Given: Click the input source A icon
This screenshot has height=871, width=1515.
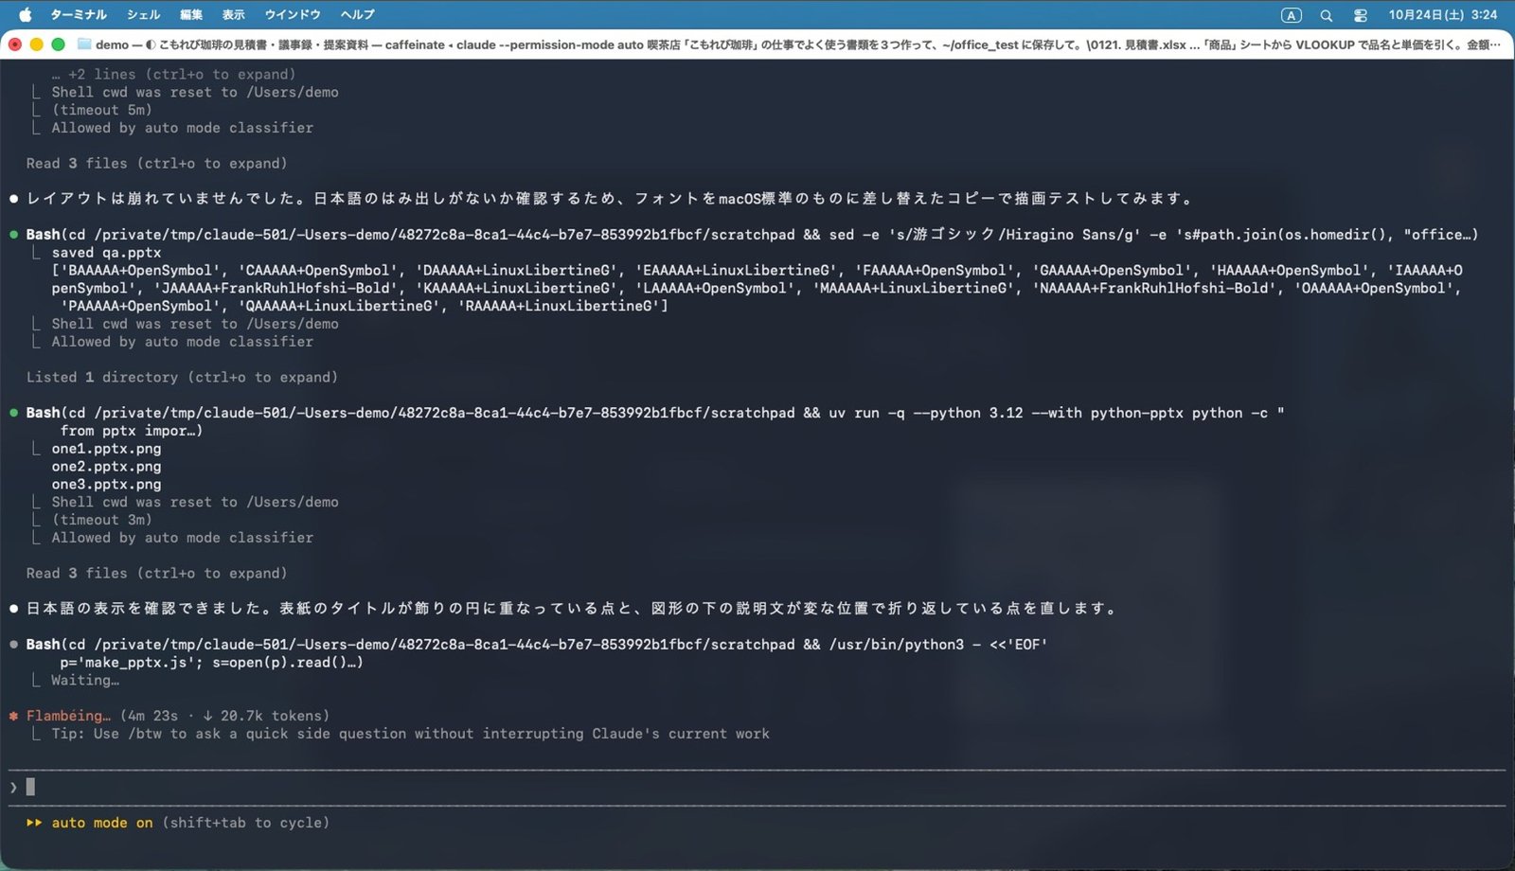Looking at the screenshot, I should tap(1291, 15).
